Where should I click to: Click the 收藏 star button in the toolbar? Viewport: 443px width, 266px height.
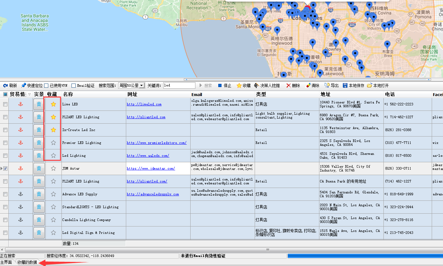[244, 86]
